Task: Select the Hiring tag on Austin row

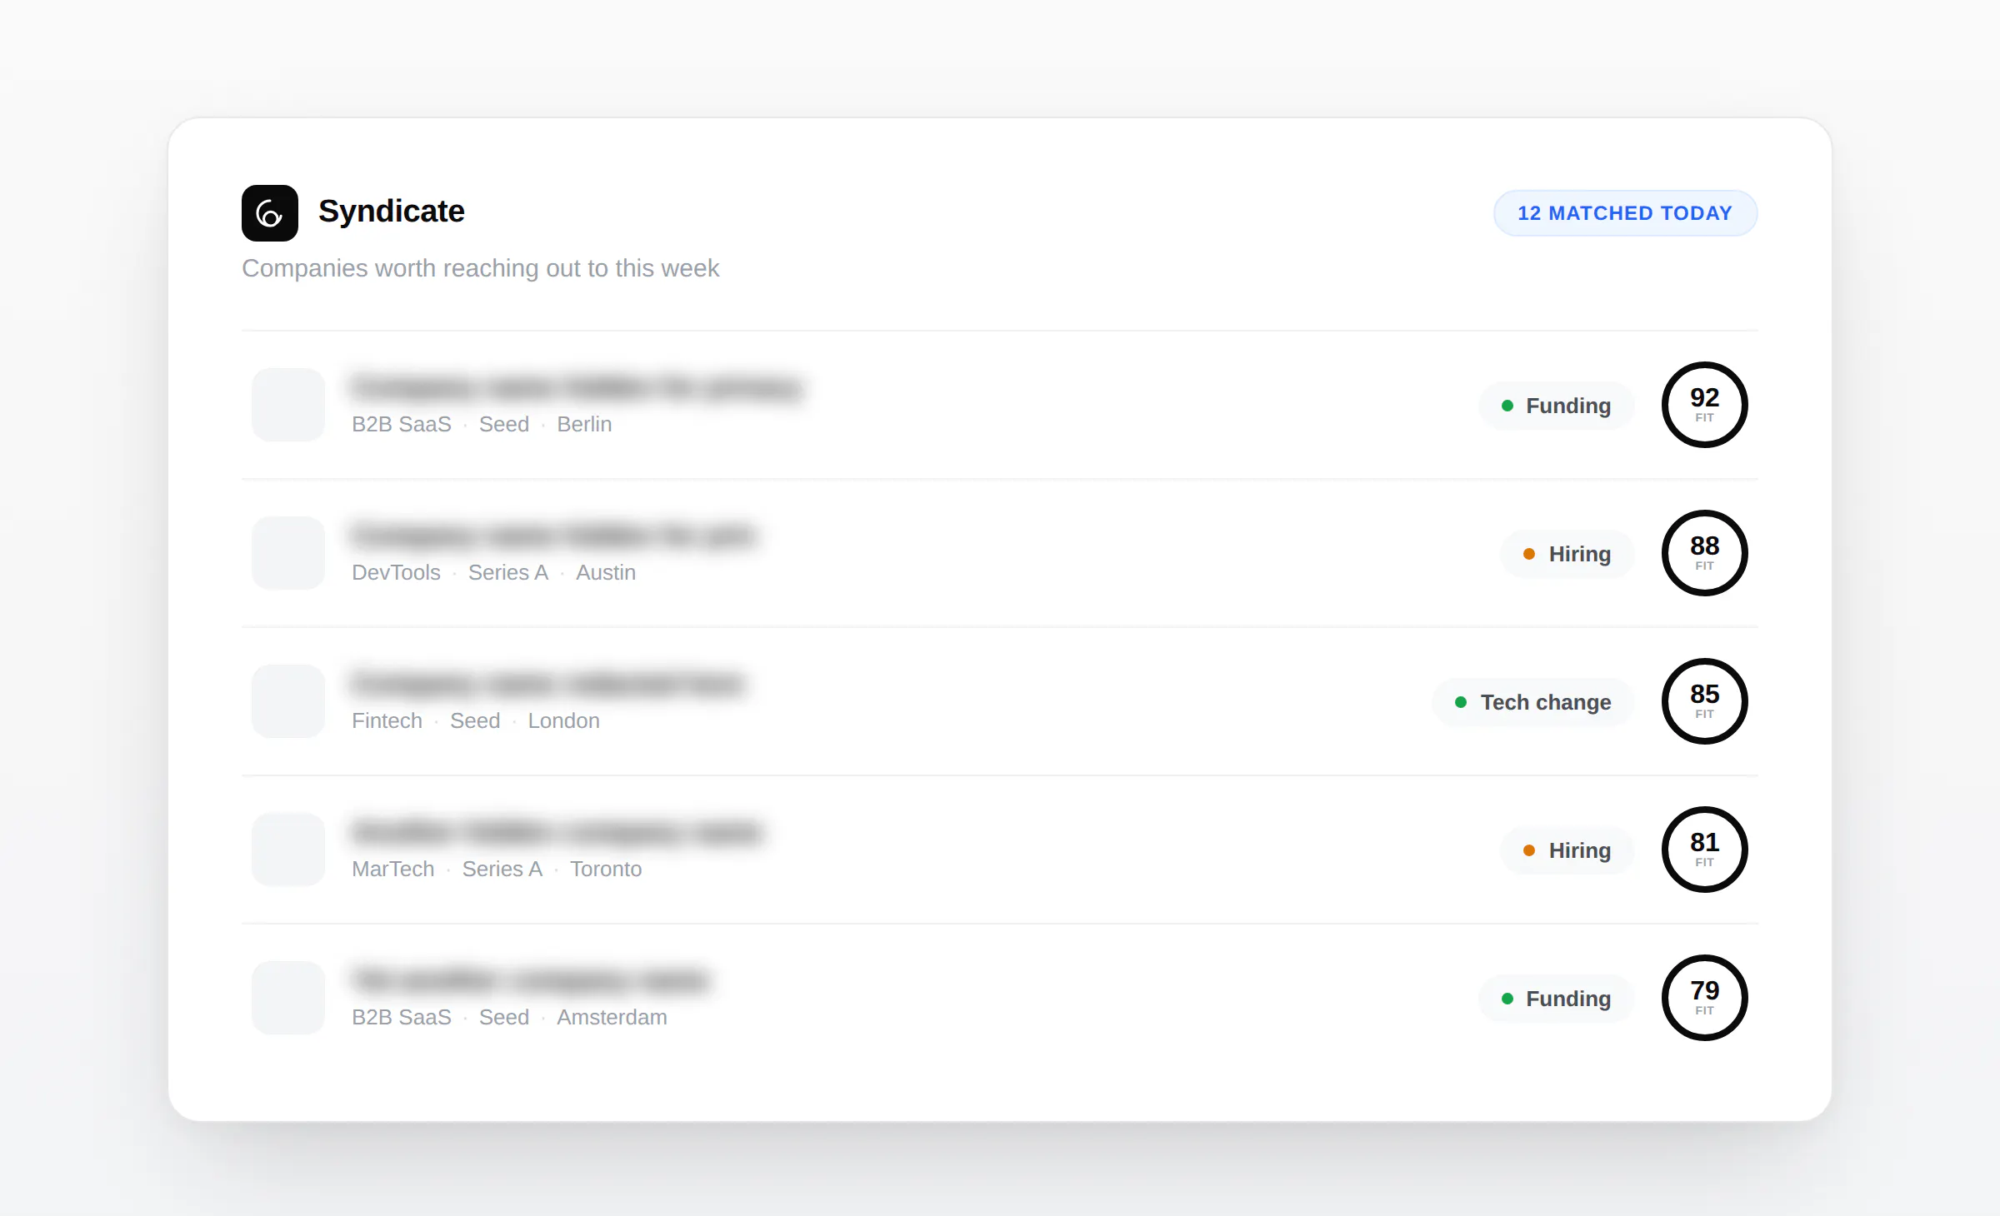Action: pyautogui.click(x=1567, y=554)
